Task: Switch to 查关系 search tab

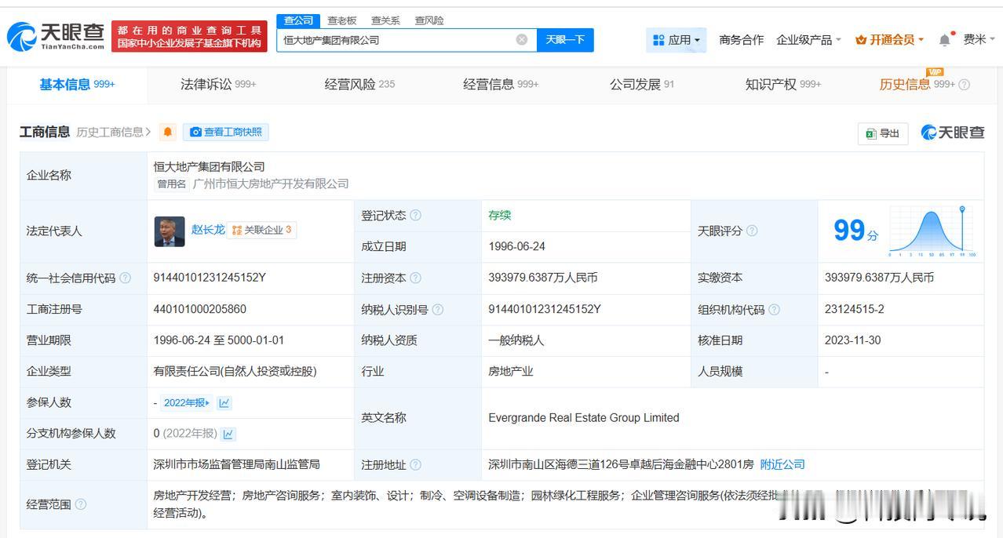Action: point(385,20)
